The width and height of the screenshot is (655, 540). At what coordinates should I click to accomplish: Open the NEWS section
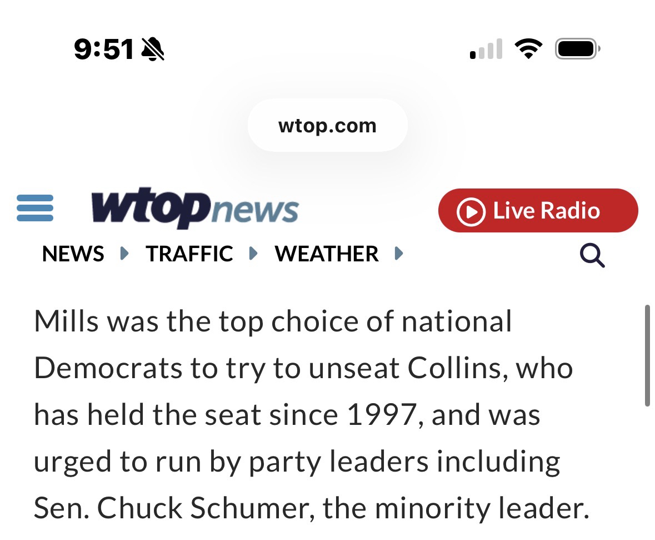[x=73, y=254]
